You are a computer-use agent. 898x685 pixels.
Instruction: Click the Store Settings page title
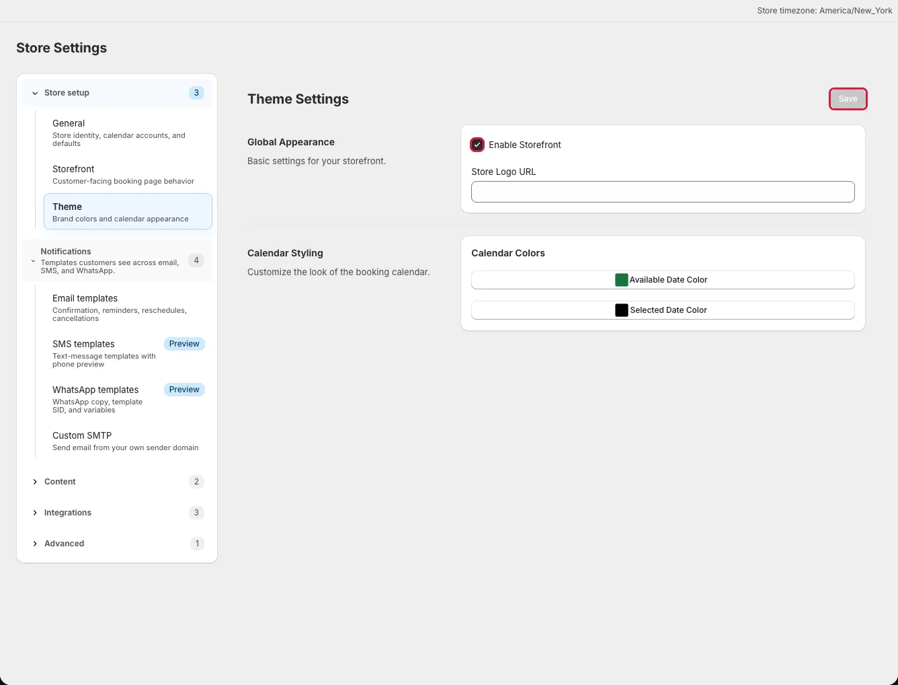click(x=62, y=48)
